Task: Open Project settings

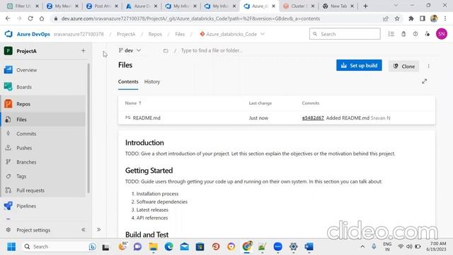Action: pyautogui.click(x=33, y=229)
